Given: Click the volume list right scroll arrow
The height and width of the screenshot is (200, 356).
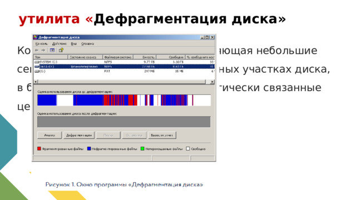Looking at the screenshot, I should [x=212, y=82].
